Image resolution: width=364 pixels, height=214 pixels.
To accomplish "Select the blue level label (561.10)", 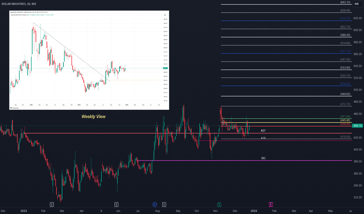I will coord(345,51).
